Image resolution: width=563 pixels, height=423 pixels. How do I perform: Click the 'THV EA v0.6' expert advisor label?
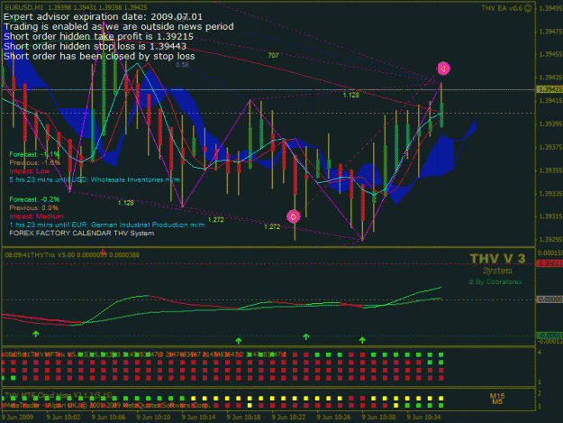click(502, 8)
